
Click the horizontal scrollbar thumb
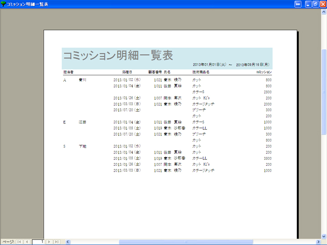coord(186,242)
